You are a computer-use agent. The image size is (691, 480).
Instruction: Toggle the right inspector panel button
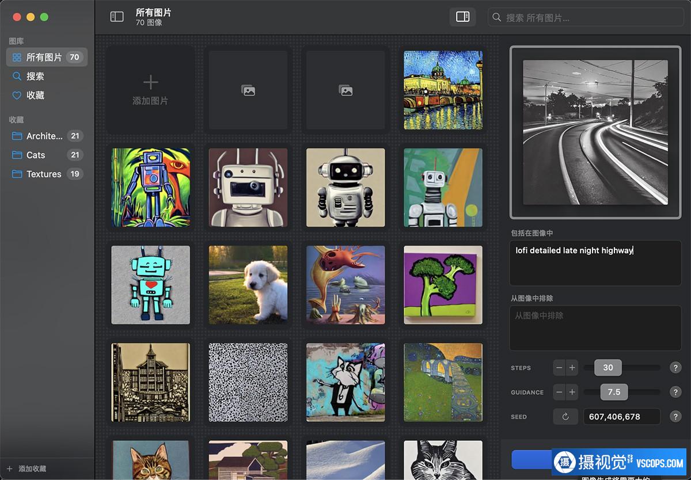pyautogui.click(x=462, y=17)
